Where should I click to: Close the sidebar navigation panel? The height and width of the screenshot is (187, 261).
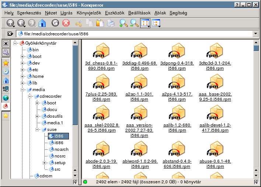(x=6, y=44)
